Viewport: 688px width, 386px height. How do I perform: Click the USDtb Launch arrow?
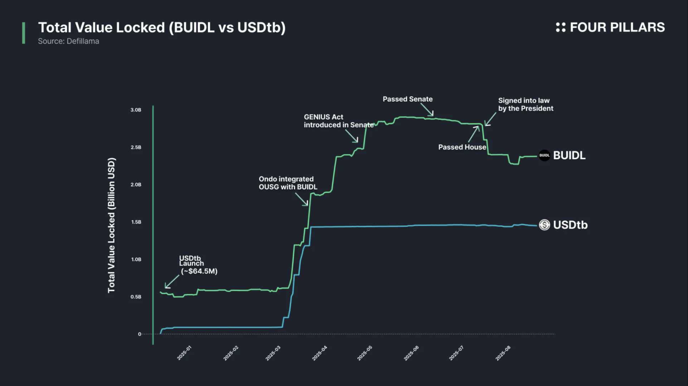tap(172, 282)
